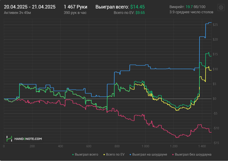Toggle the 'Выиграл всего' legend series
This screenshot has width=228, height=161.
[x=85, y=154]
